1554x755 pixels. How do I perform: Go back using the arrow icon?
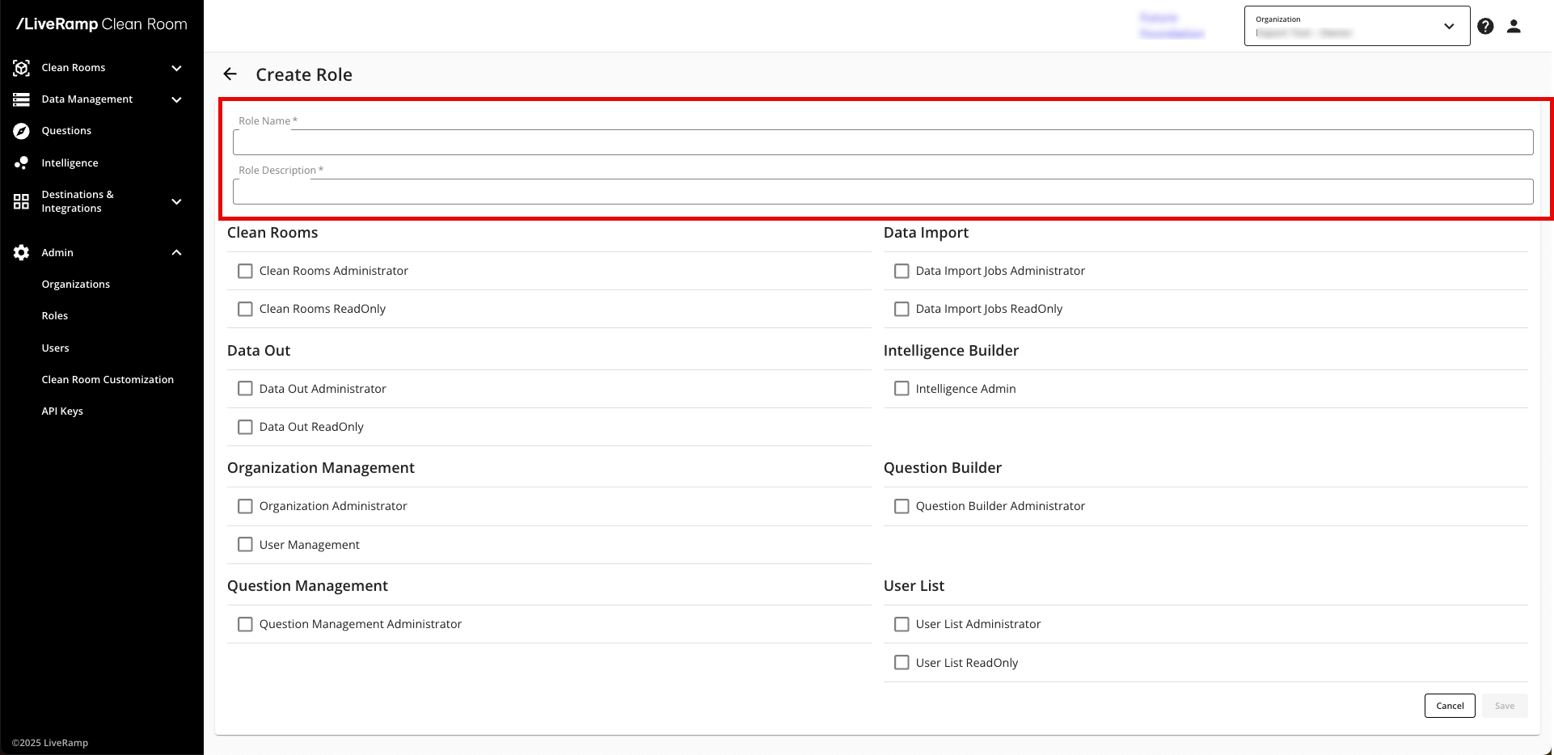coord(230,74)
